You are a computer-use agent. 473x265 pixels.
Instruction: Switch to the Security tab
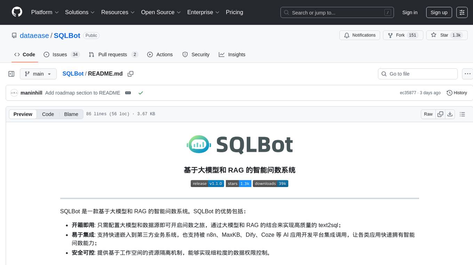click(196, 54)
